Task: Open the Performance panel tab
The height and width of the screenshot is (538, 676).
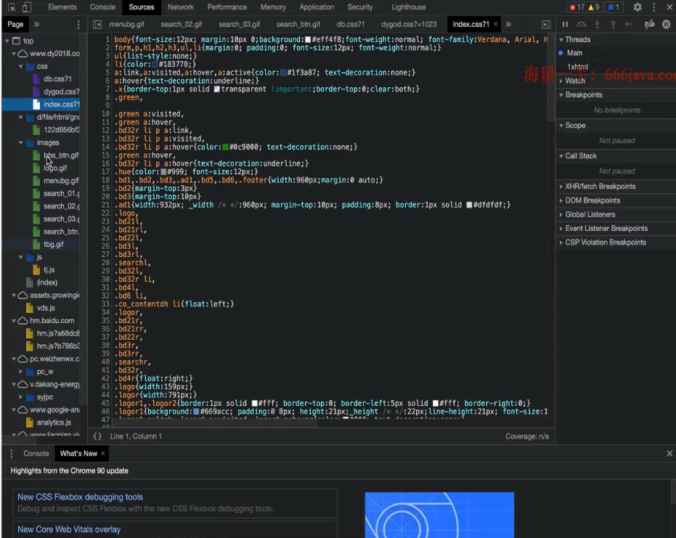Action: (x=227, y=7)
